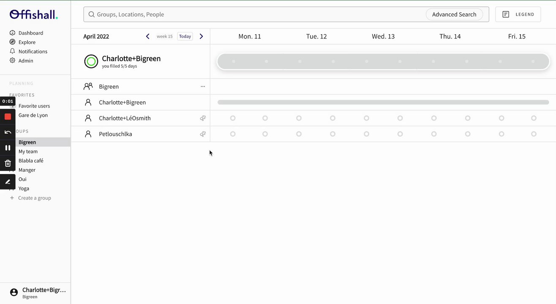Click the Groups, Locations, People search field
The height and width of the screenshot is (304, 556).
(x=253, y=14)
